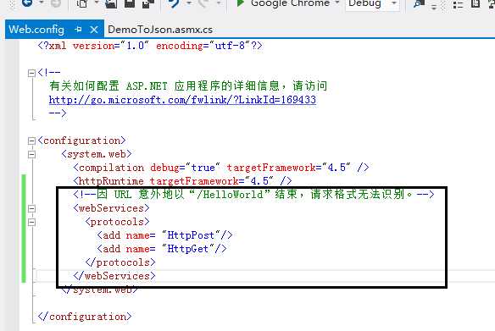Switch to the DemoToJson.asmx.cs tab
This screenshot has width=495, height=331.
[160, 30]
